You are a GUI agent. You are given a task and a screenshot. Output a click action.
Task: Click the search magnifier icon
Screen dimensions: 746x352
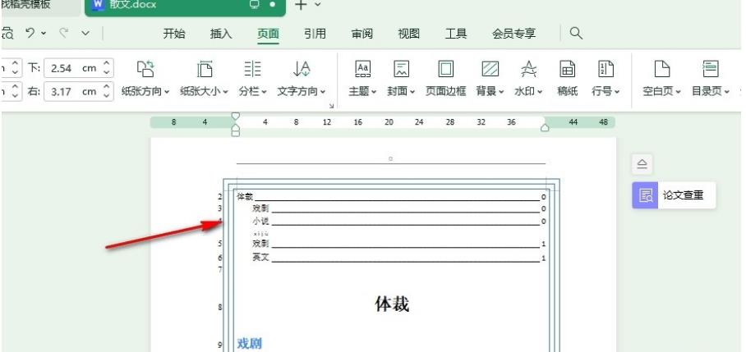click(576, 34)
